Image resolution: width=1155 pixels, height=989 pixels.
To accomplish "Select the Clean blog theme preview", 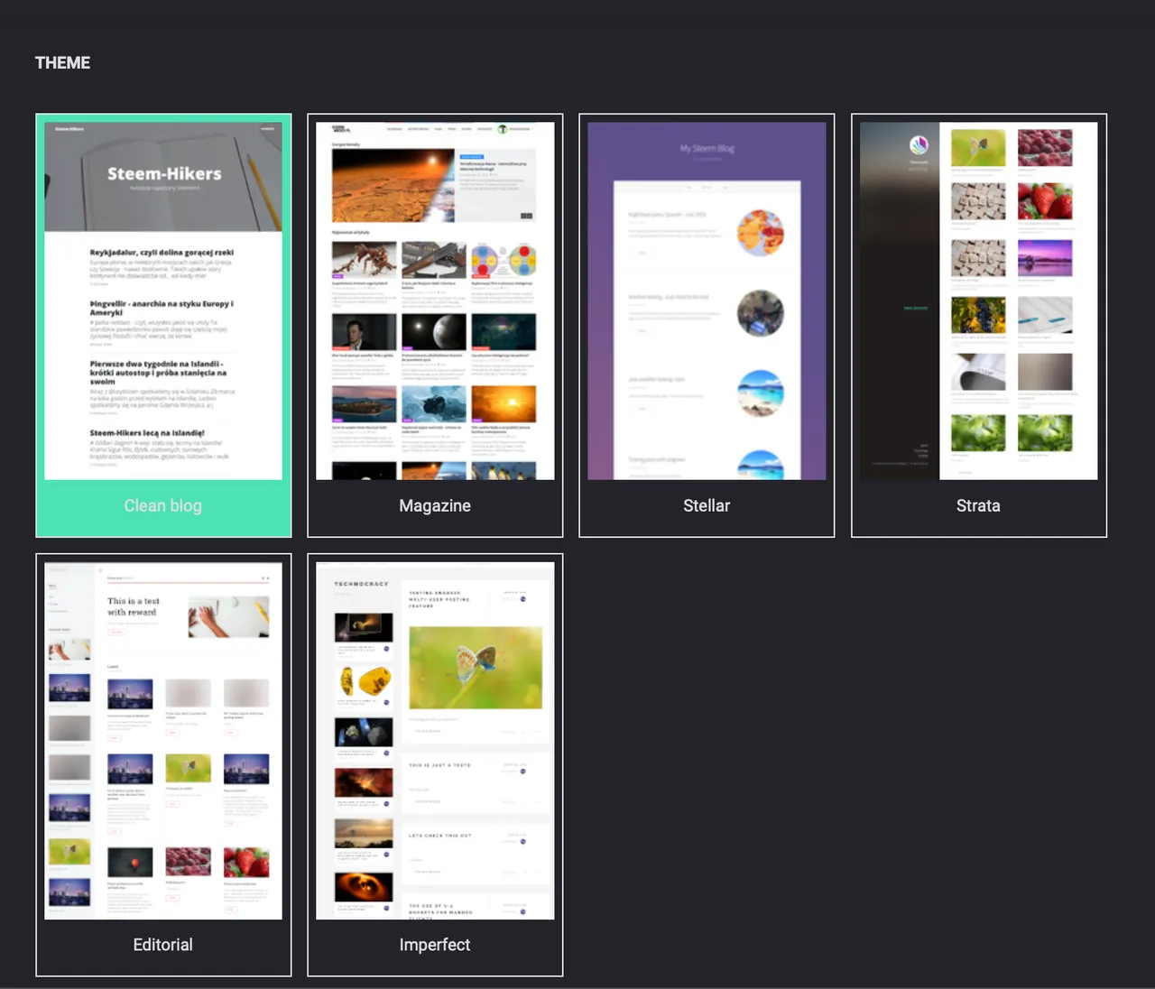I will point(163,300).
